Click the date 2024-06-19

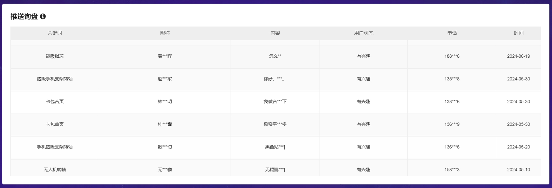(x=518, y=56)
